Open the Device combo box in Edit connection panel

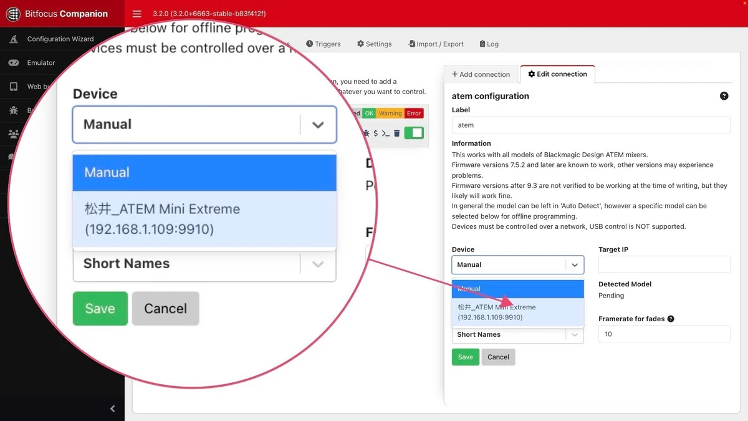(518, 264)
